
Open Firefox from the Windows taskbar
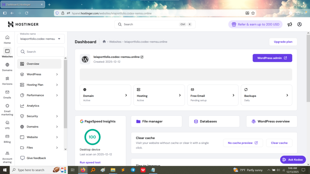pyautogui.click(x=83, y=170)
